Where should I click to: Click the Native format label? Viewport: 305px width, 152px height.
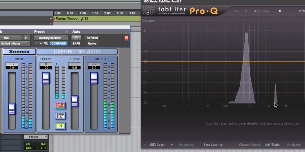tap(92, 44)
